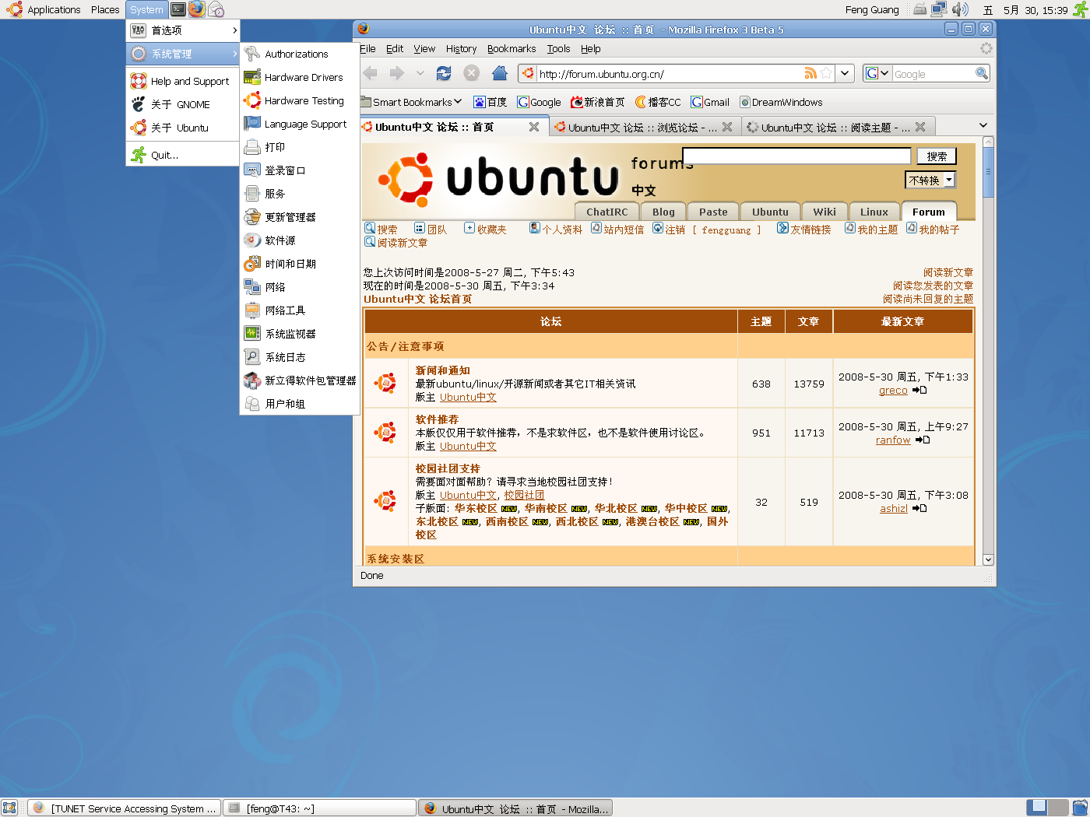Open the volume control speaker icon

coord(960,9)
